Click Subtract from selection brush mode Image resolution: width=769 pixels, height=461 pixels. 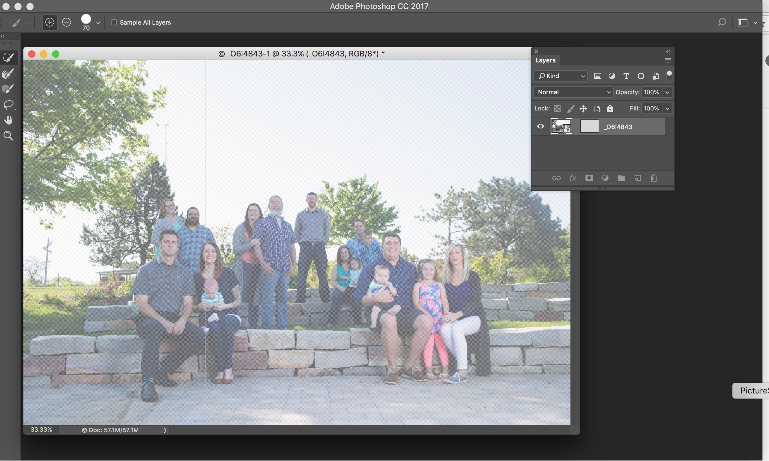[x=66, y=23]
